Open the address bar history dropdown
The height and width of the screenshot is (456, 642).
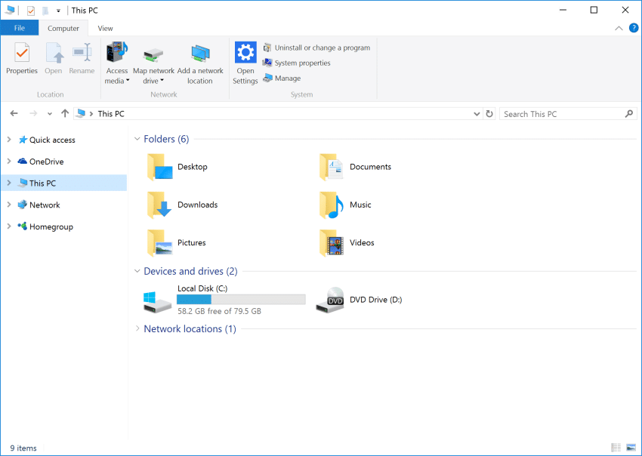coord(477,113)
